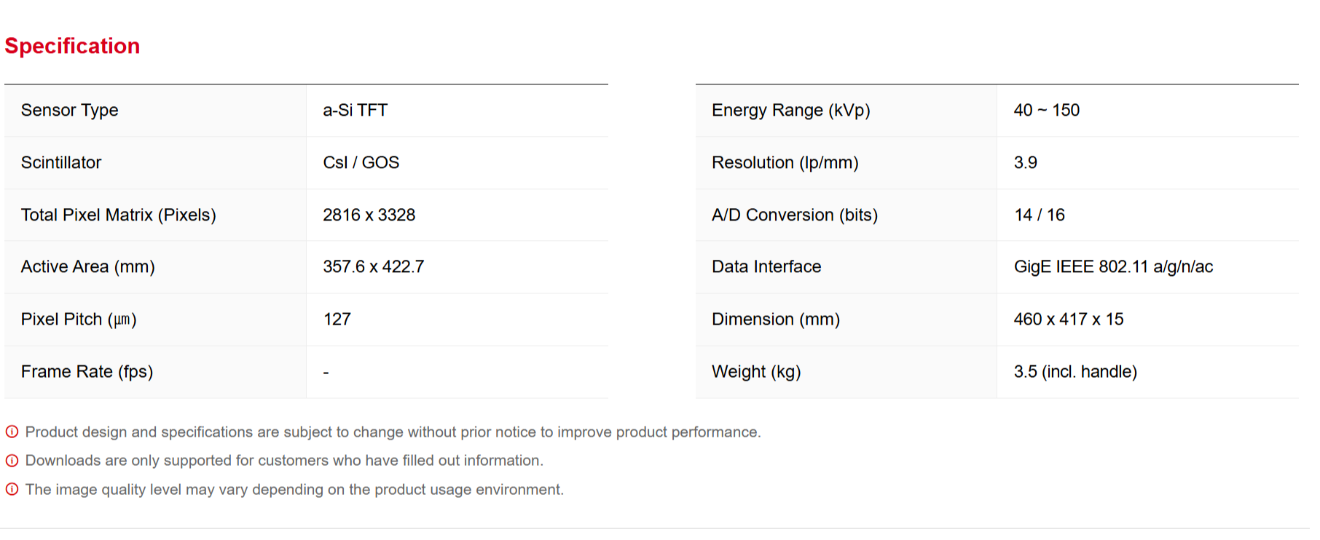The image size is (1320, 540).
Task: Click the Pixel Pitch label
Action: point(79,319)
